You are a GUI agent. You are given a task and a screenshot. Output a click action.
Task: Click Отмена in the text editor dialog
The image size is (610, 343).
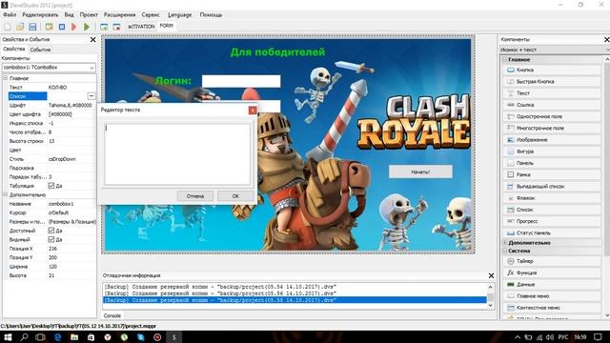(x=195, y=196)
